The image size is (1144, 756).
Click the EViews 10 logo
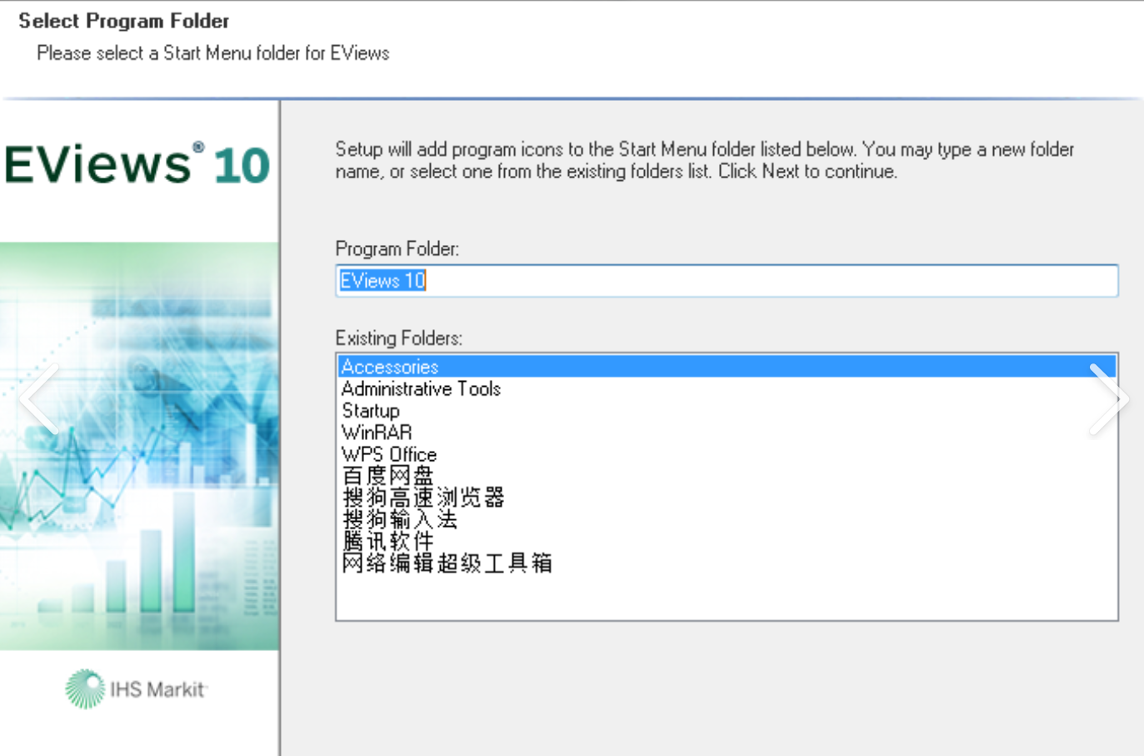tap(137, 163)
